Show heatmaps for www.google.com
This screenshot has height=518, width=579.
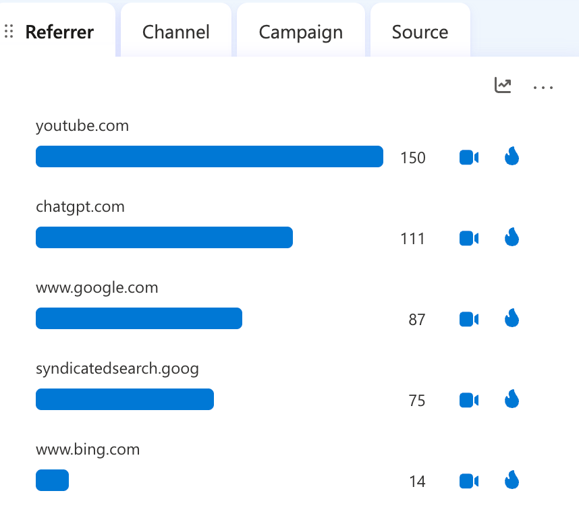coord(512,318)
